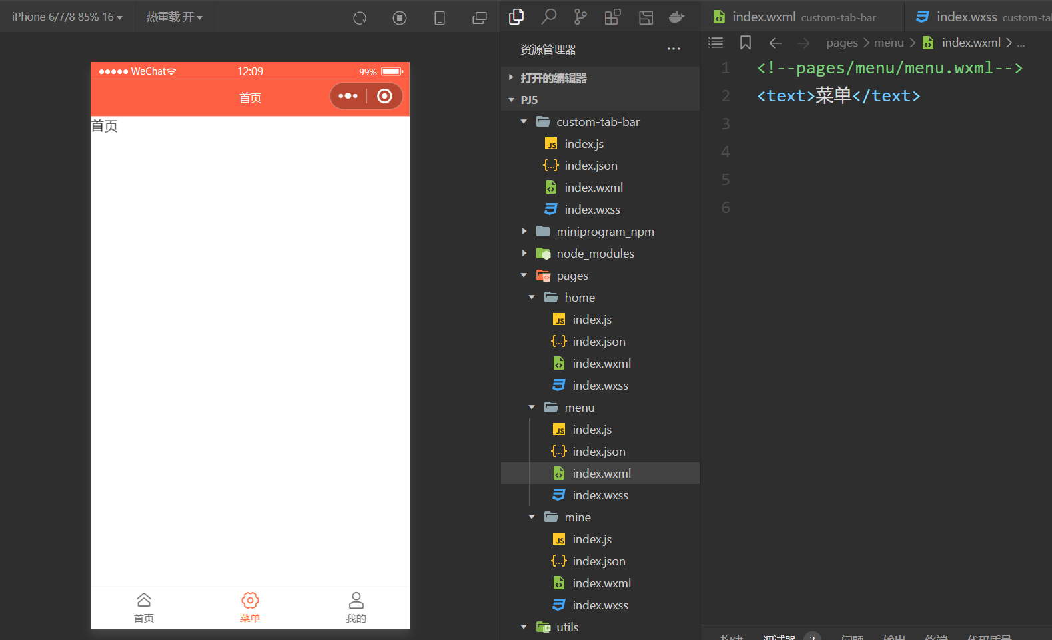
Task: Collapse the menu folder
Action: coord(600,408)
